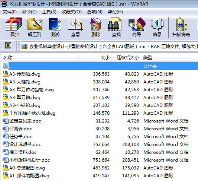Select the ".." parent folder row

(x=103, y=66)
